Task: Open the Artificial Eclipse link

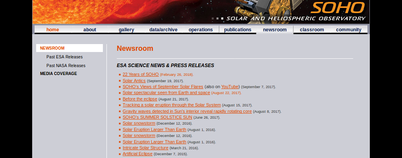Action: coord(137,154)
